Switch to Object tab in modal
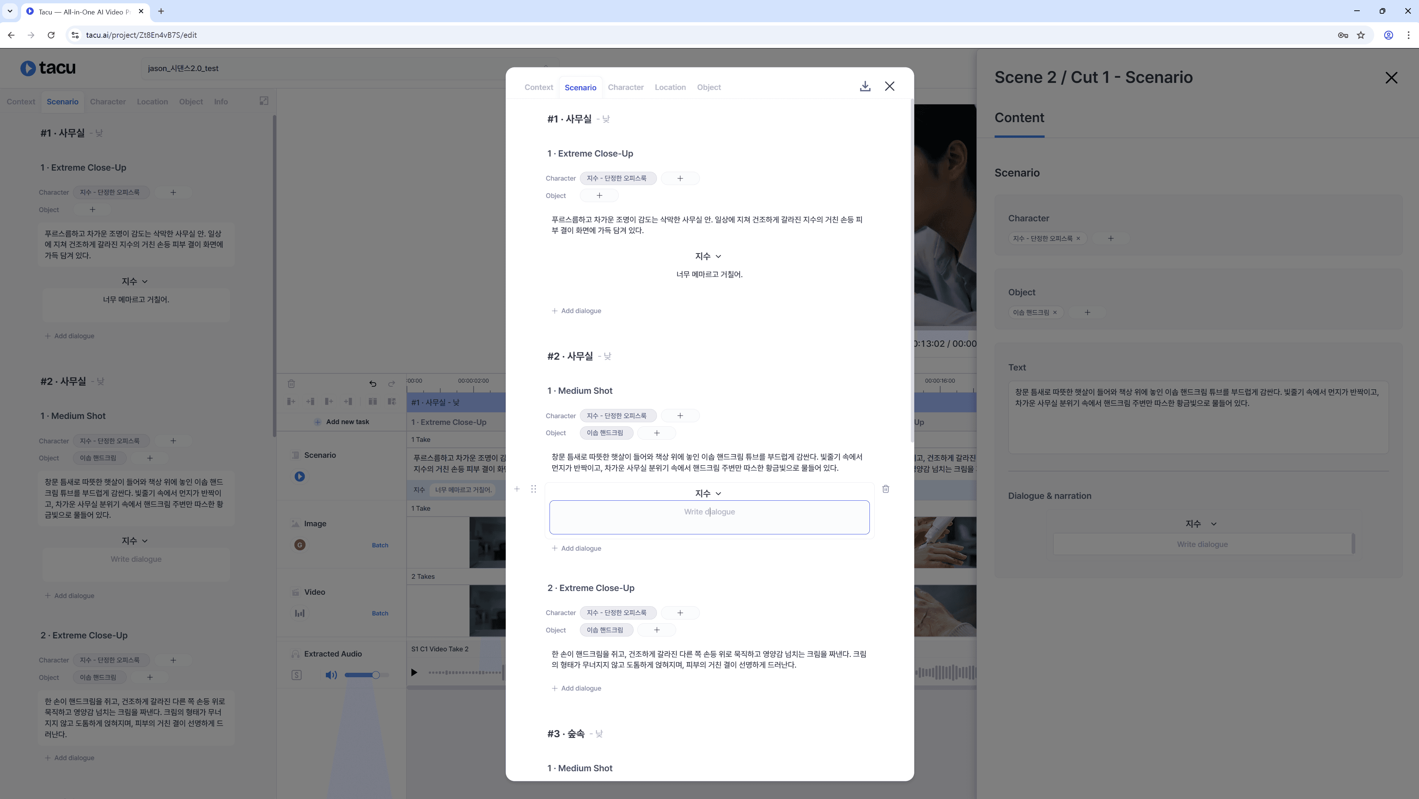This screenshot has width=1419, height=799. pyautogui.click(x=708, y=87)
